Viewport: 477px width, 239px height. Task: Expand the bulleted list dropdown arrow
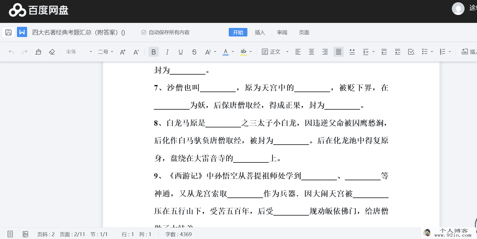pyautogui.click(x=432, y=52)
